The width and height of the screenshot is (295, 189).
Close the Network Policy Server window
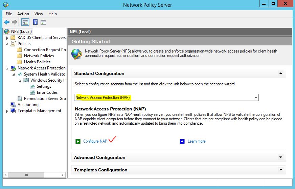[285, 4]
